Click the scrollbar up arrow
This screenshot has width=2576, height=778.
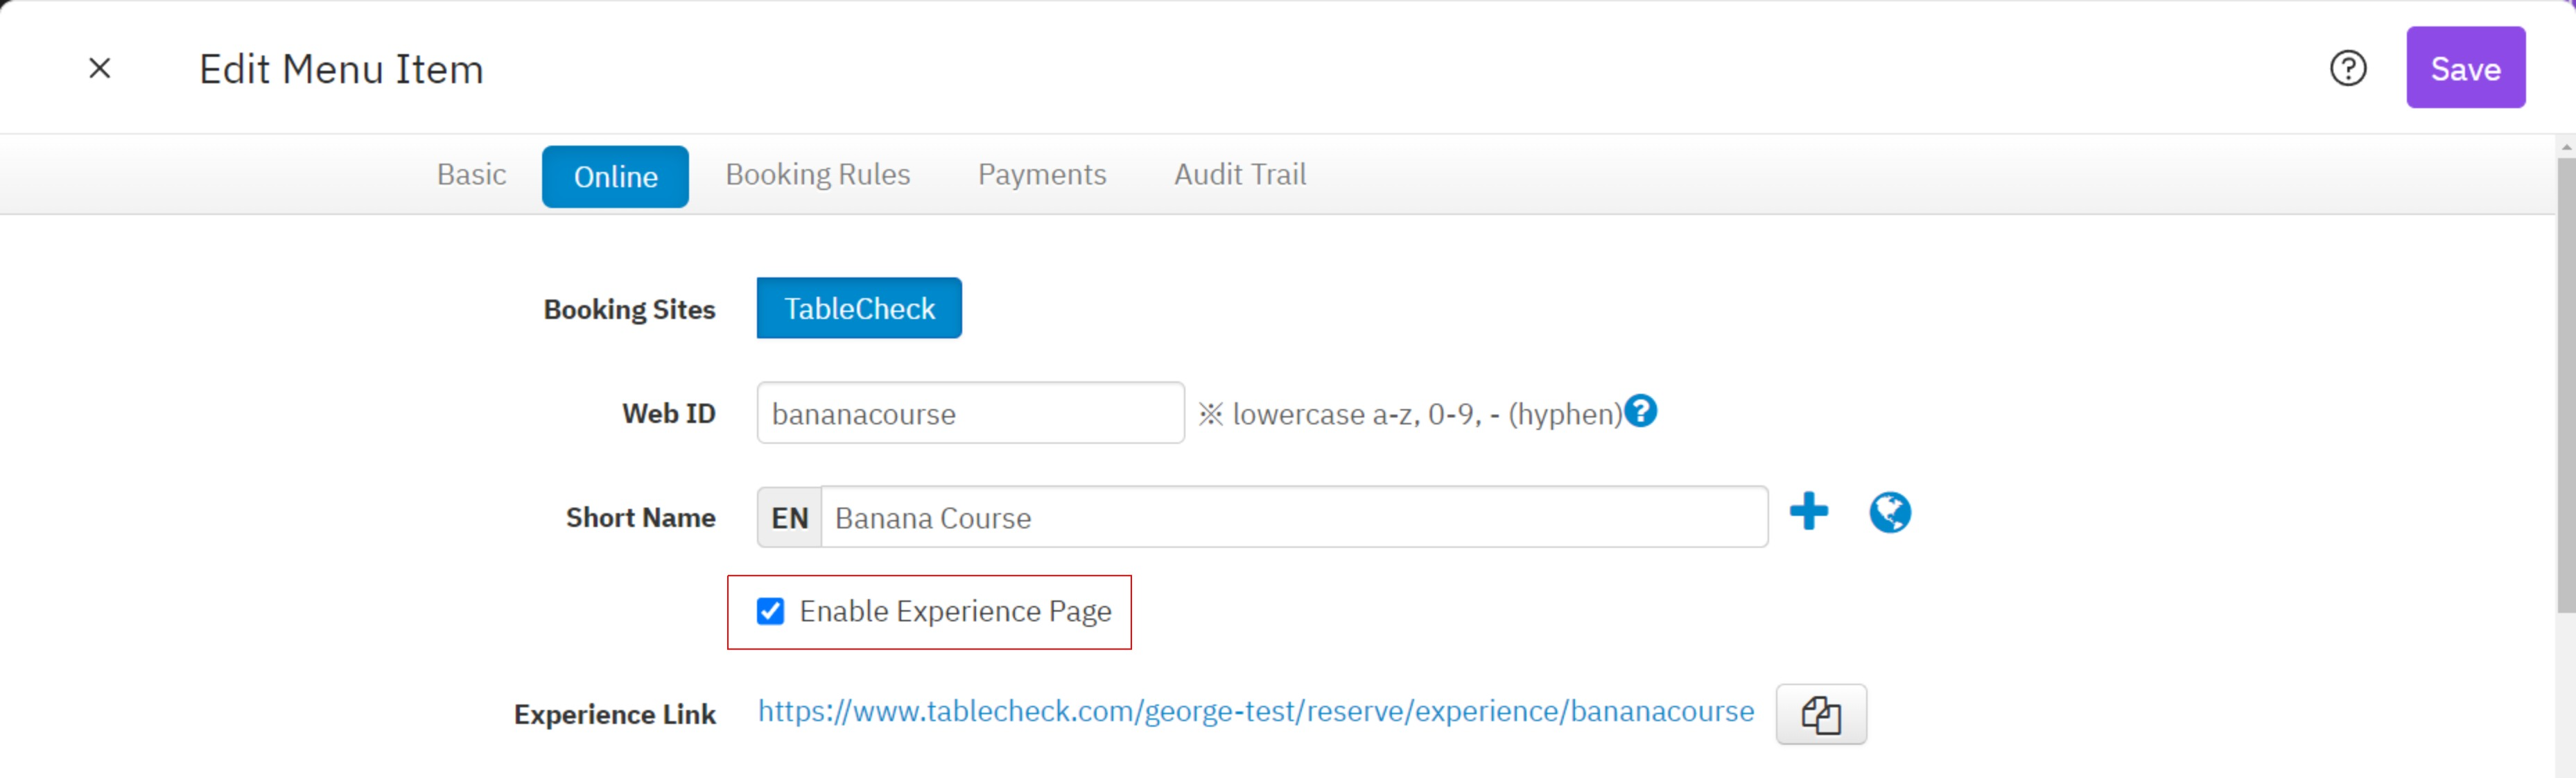pos(2566,147)
